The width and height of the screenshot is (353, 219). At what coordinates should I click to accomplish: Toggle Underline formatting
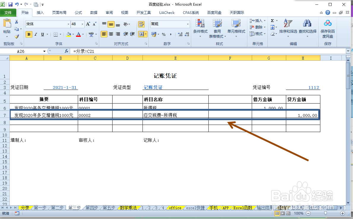pos(42,34)
